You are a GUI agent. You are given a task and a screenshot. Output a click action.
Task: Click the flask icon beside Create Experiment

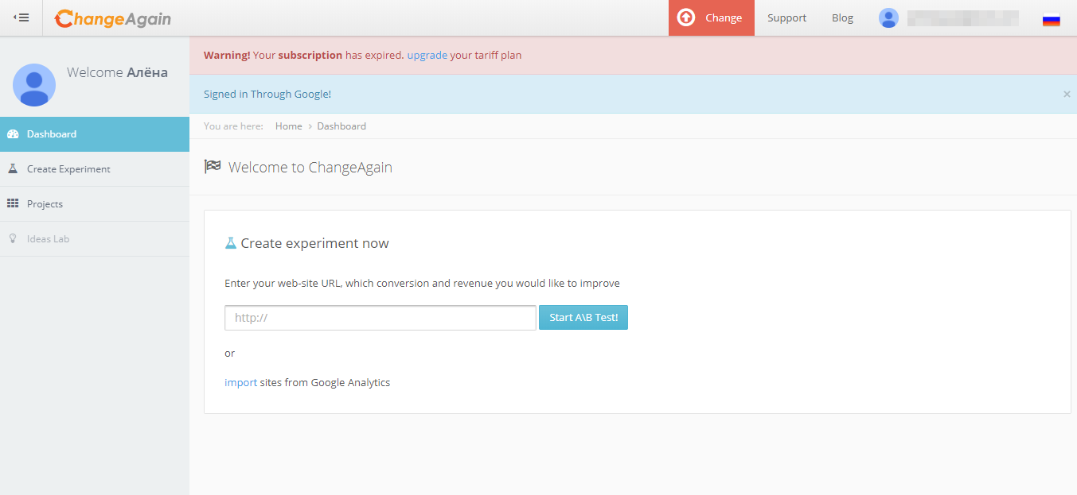pos(13,168)
